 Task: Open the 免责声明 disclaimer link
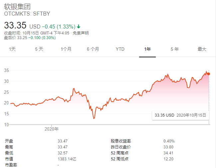pos(81,33)
